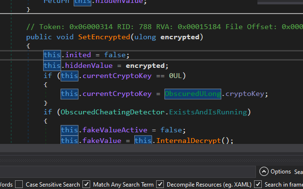Viewport: 303px width, 189px height.
Task: Go to the fakeValueActive field
Action: point(115,130)
